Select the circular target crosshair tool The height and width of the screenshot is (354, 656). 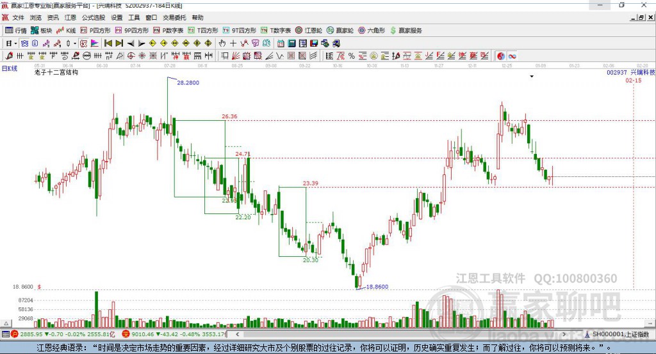click(131, 56)
